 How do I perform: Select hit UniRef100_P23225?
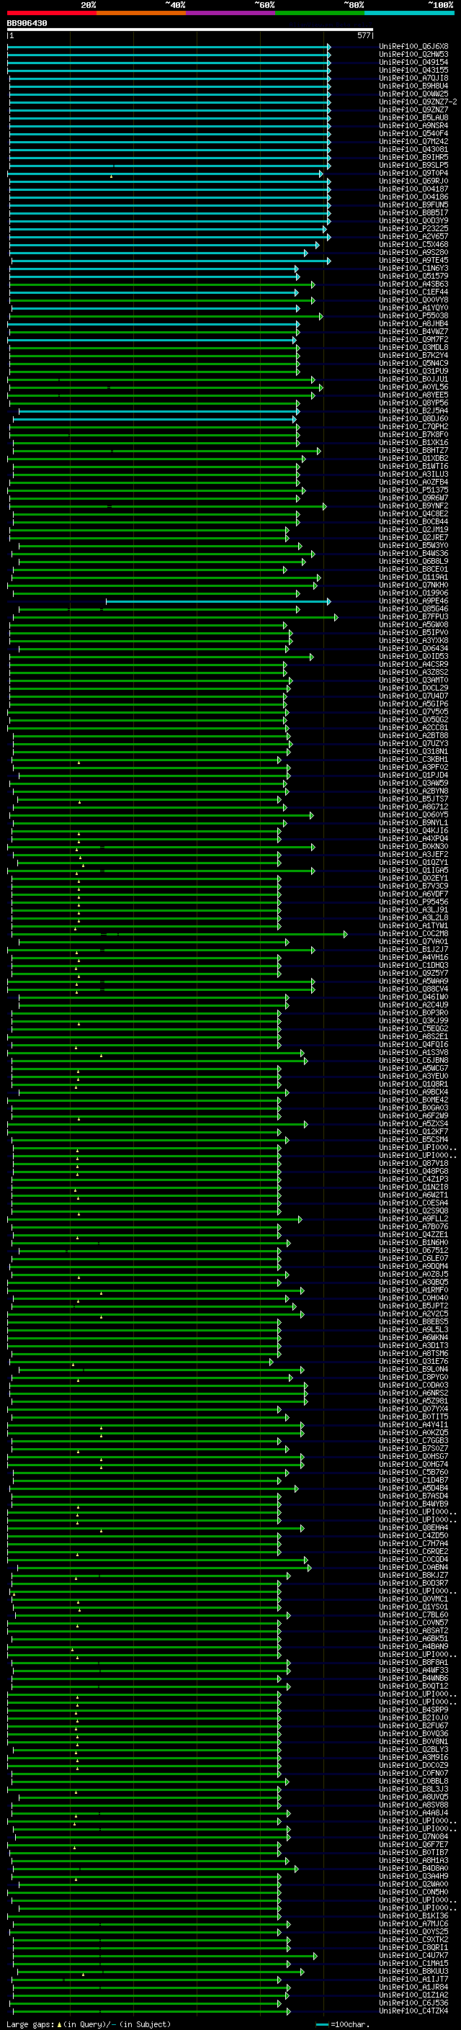413,228
